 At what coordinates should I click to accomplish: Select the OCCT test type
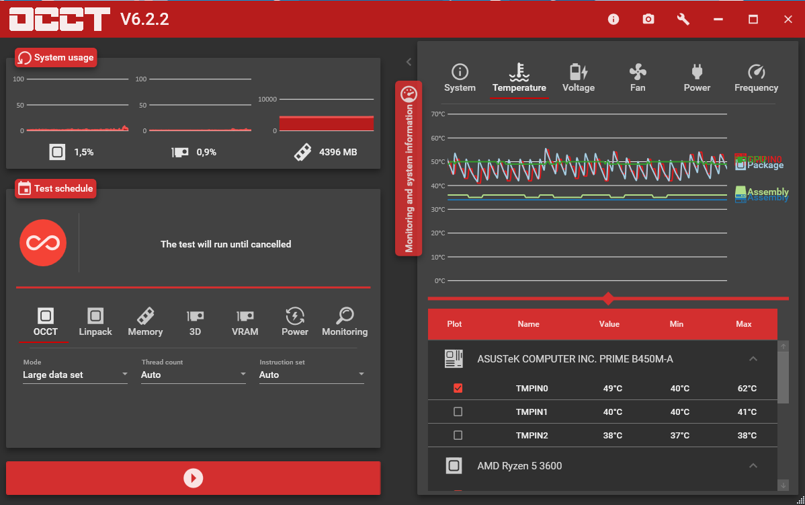[x=45, y=322]
